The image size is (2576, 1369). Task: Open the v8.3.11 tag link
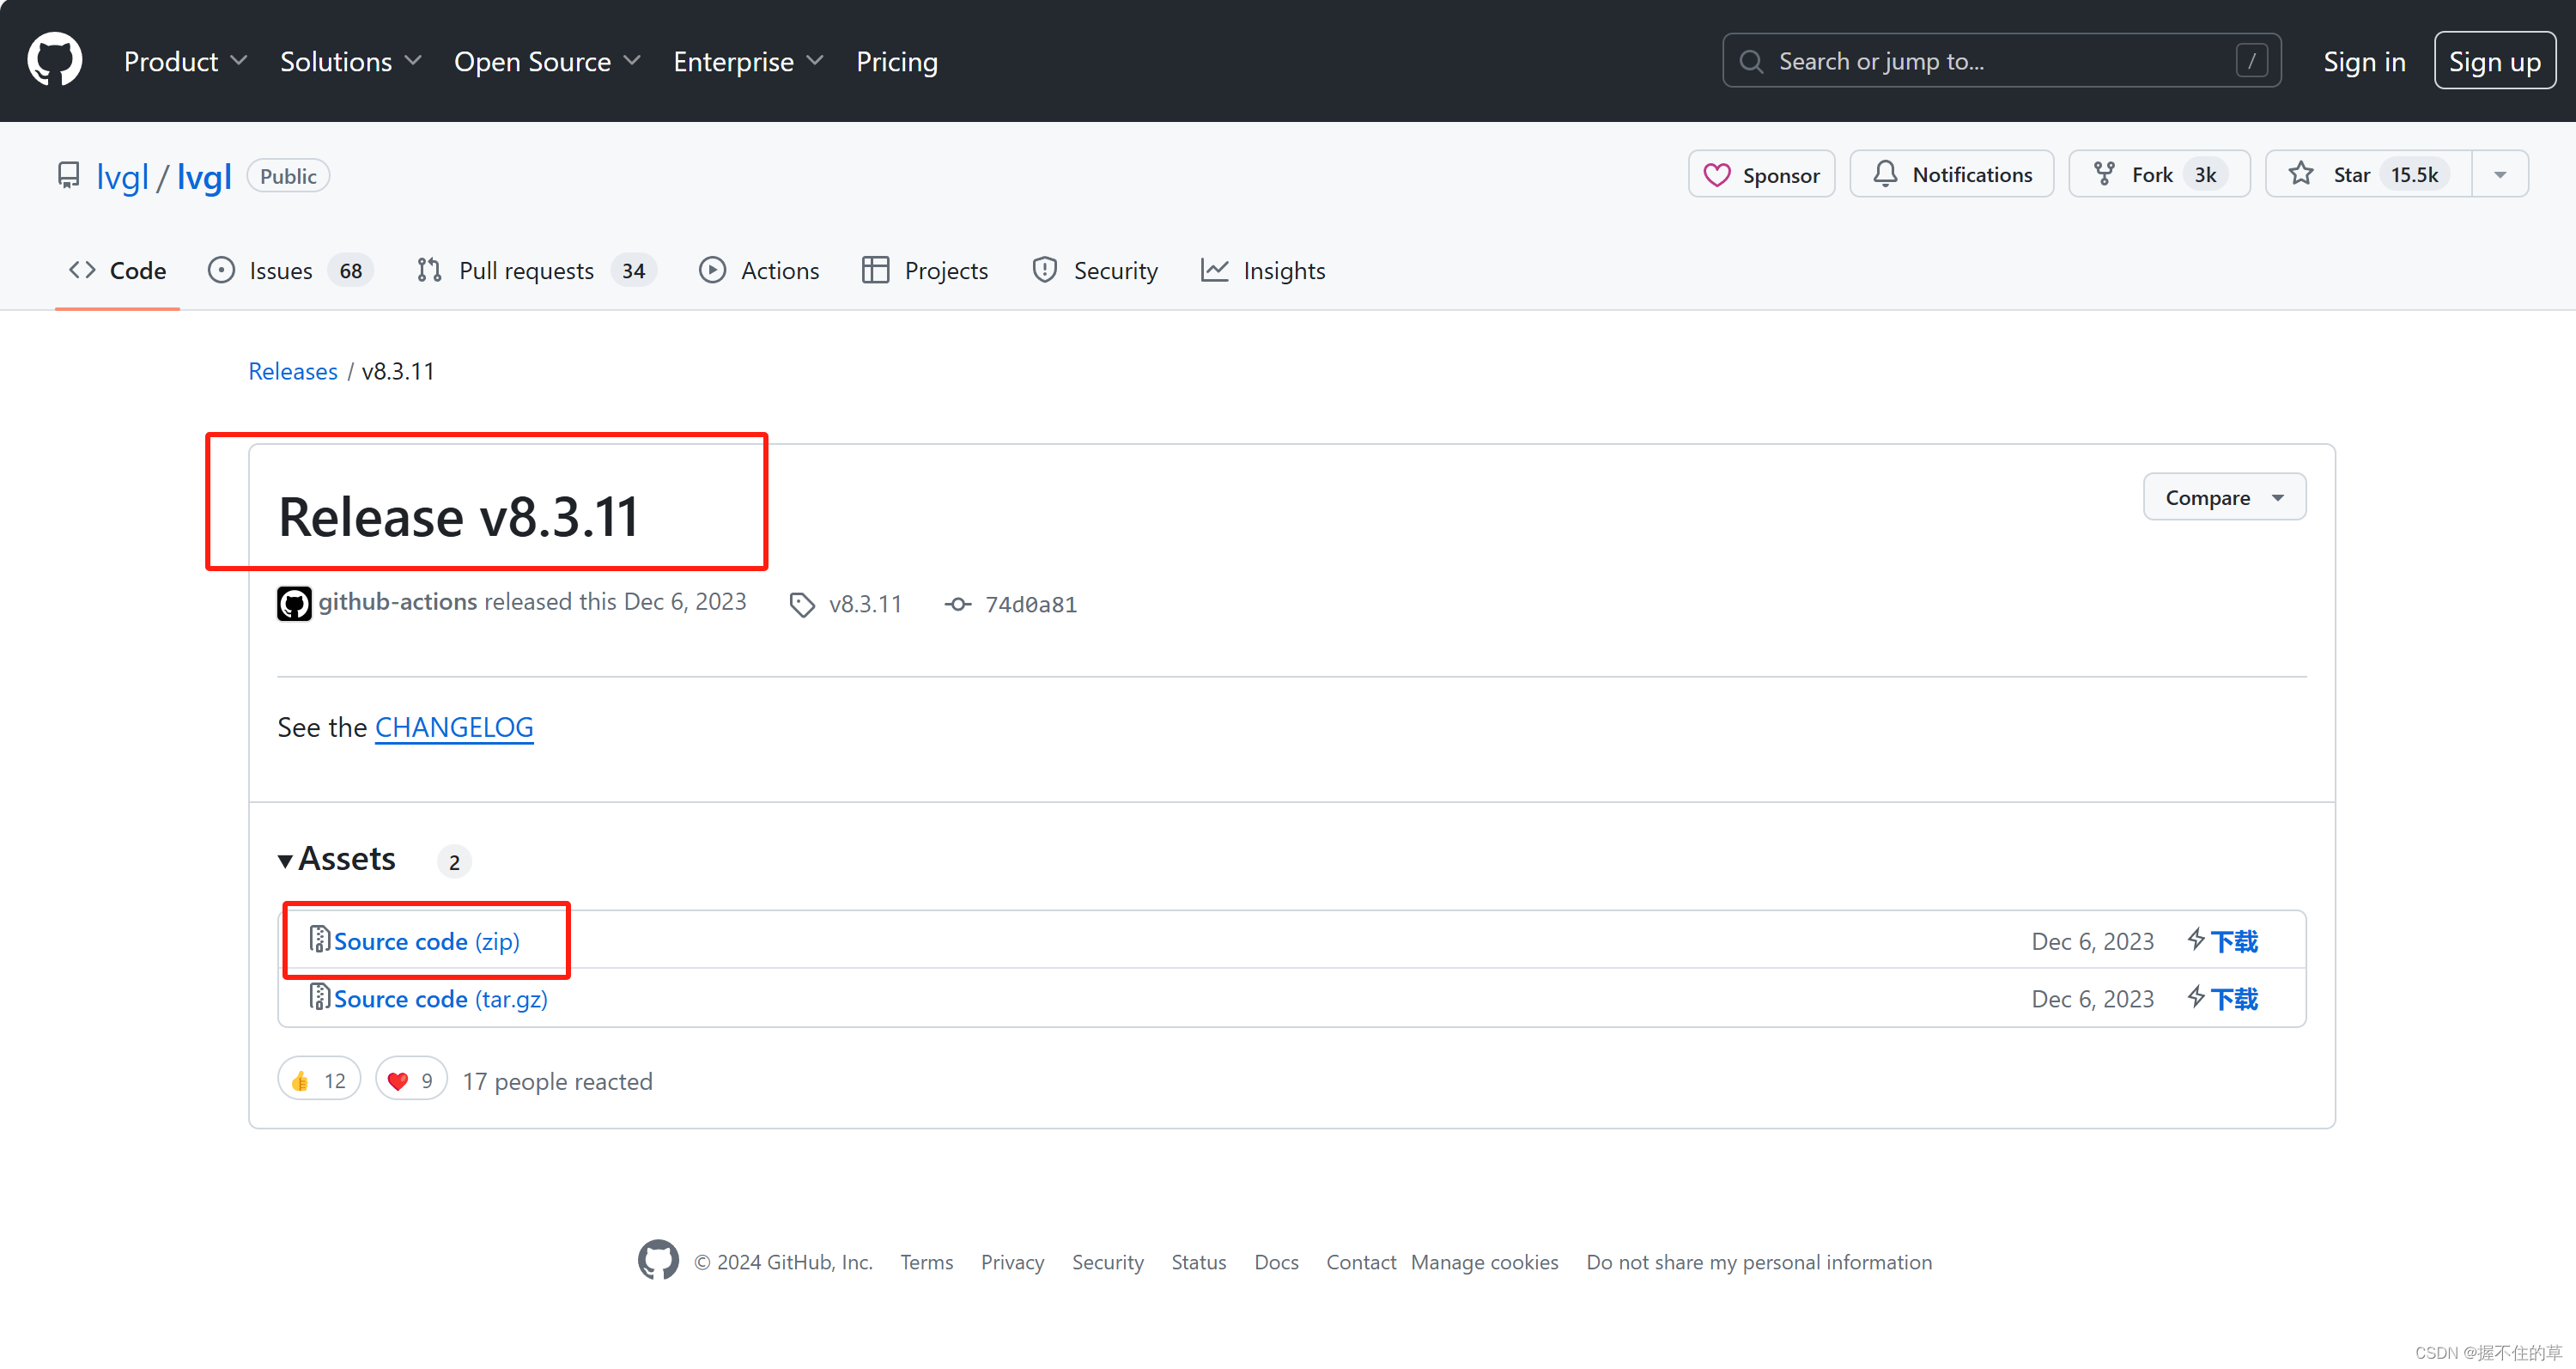[x=865, y=604]
